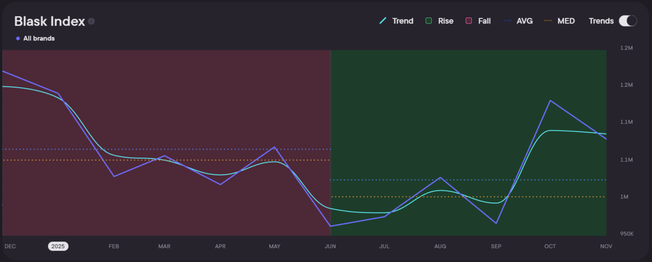
Task: Click the MAY peak on purple line
Action: pos(274,147)
